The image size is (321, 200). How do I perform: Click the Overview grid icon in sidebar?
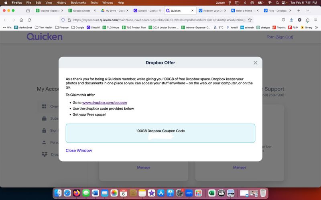[44, 106]
